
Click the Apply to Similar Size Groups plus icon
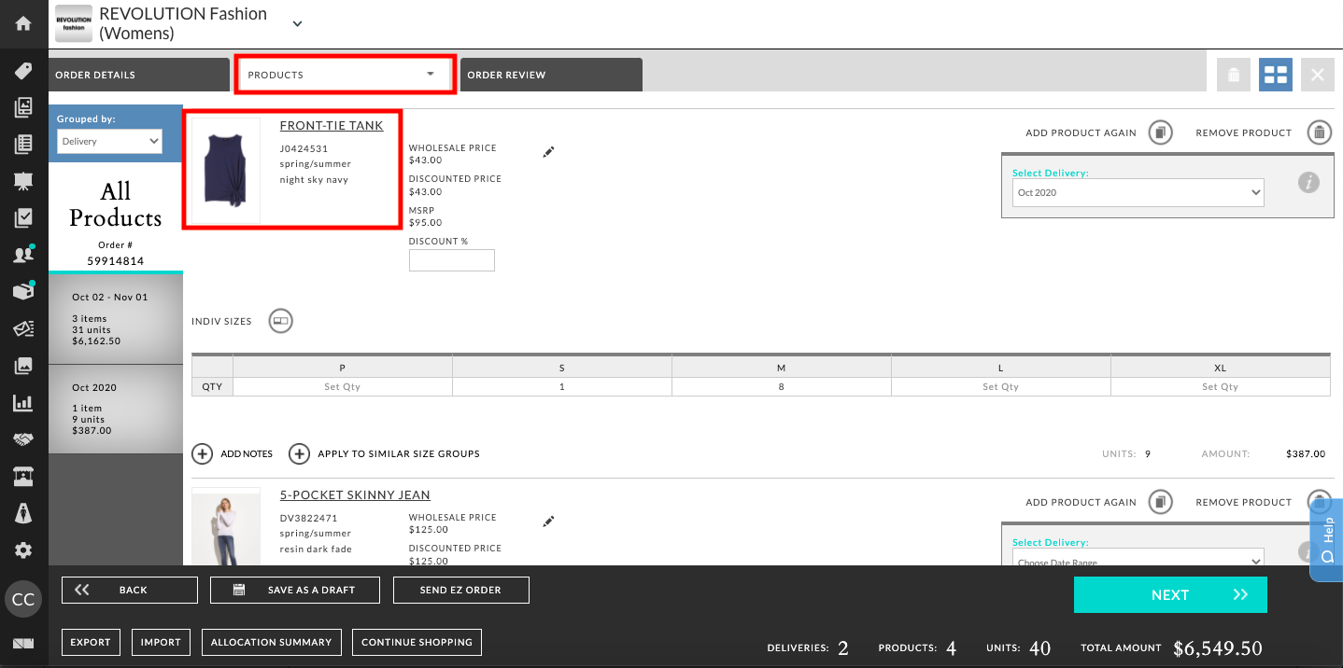(x=299, y=453)
